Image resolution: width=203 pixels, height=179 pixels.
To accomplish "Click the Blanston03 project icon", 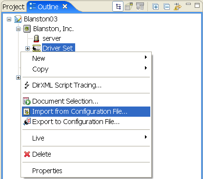I will [x=18, y=19].
